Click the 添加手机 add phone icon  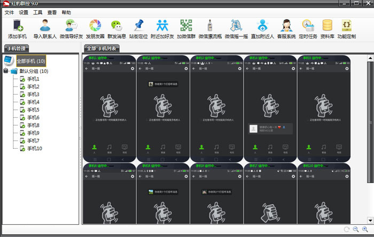tap(18, 25)
